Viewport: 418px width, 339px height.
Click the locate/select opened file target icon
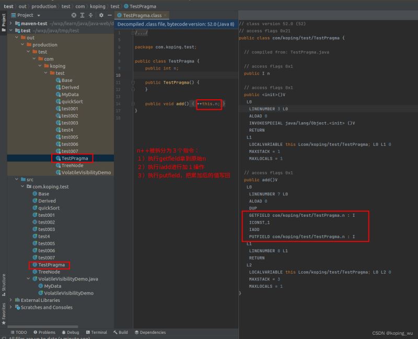click(x=74, y=15)
